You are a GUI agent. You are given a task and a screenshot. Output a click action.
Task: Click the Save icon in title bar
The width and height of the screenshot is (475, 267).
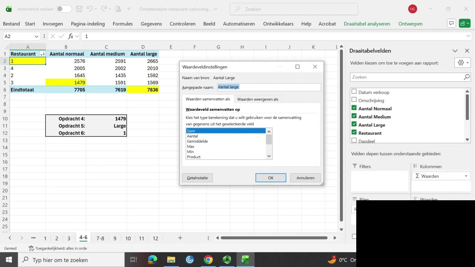79,9
